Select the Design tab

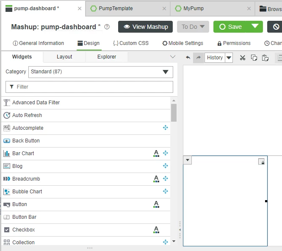tap(88, 43)
